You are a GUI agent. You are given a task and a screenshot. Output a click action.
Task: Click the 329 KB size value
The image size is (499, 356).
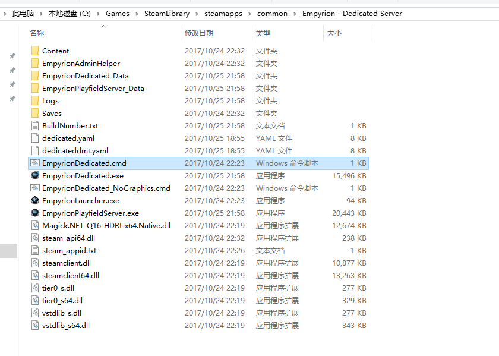click(x=354, y=300)
